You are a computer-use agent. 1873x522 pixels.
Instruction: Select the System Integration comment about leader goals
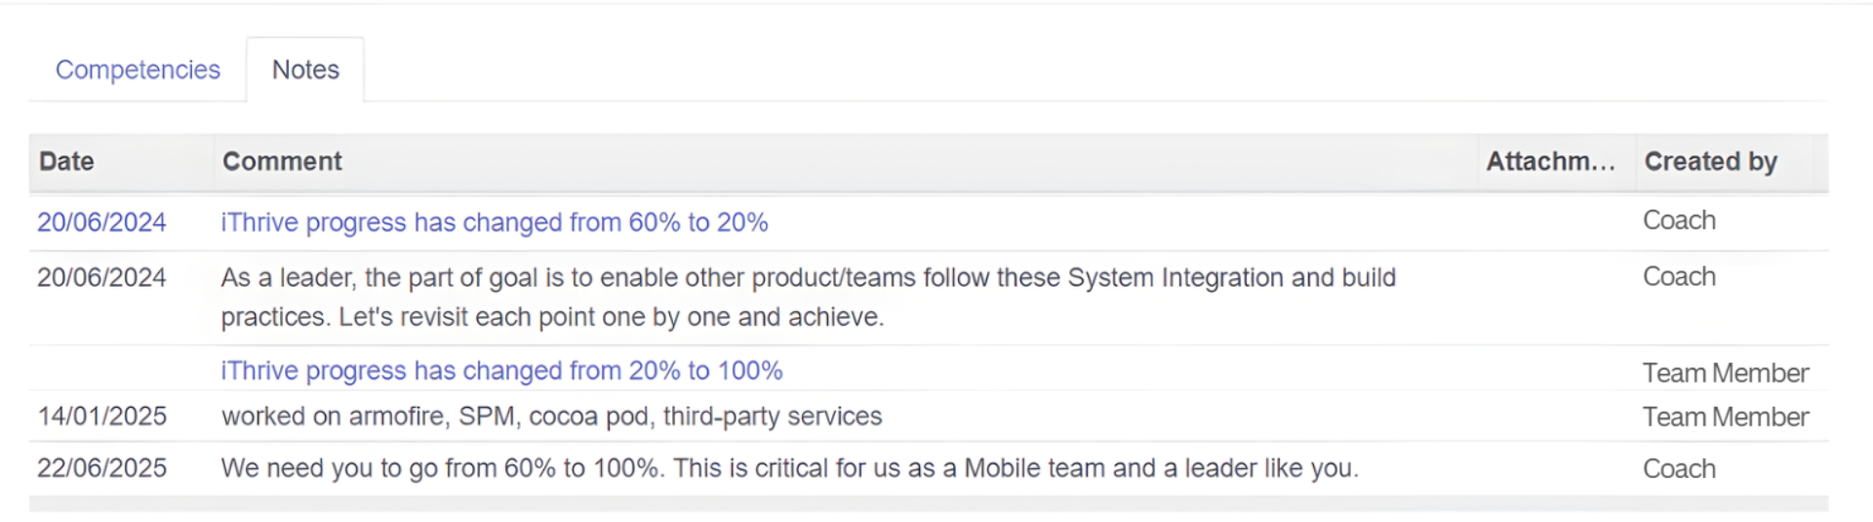pos(808,298)
